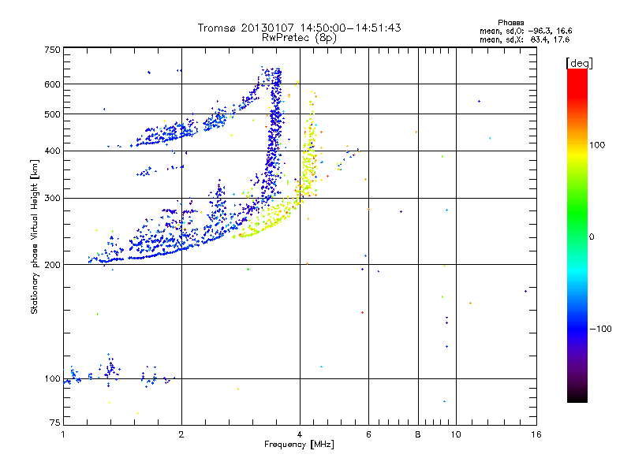Click the colorbar label '-100'
Viewport: 631px width, 473px height.
(x=601, y=329)
